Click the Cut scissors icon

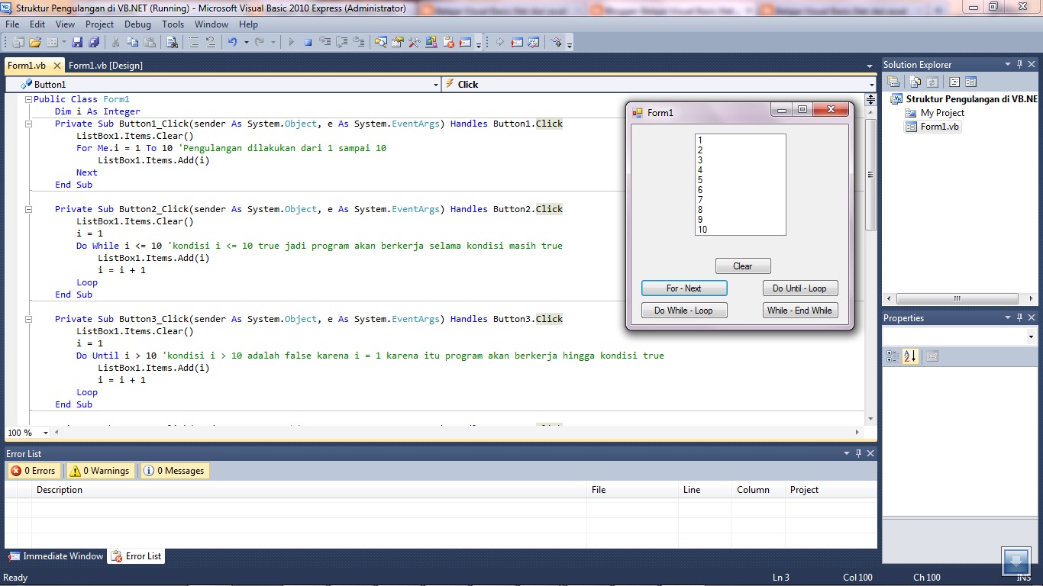coord(115,42)
